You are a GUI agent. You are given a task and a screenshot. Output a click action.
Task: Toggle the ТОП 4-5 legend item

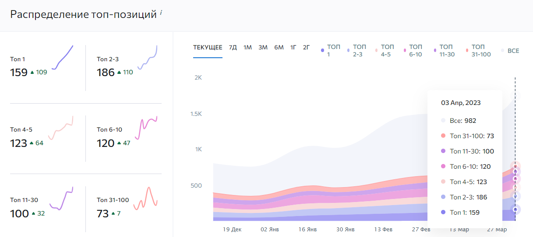[x=385, y=51]
